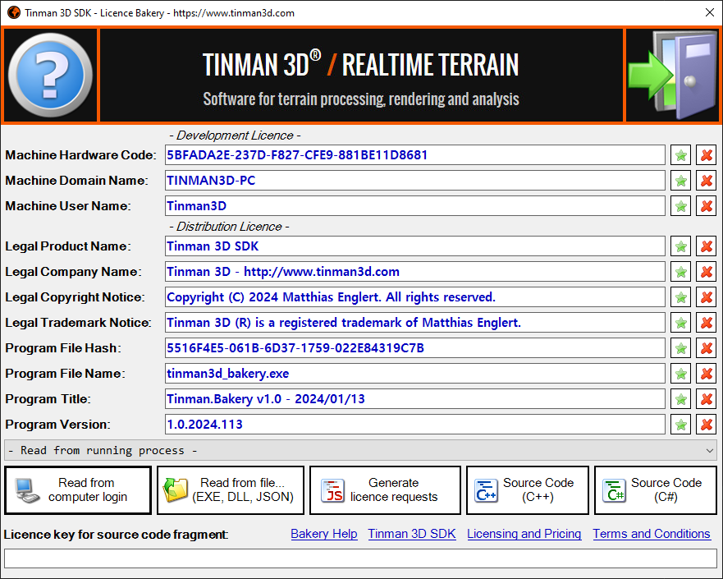Click the licence key source code fragment field

tap(360, 558)
